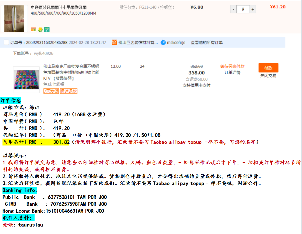Click the orange 付款 pay button
This screenshot has width=302, height=234.
coord(268,68)
